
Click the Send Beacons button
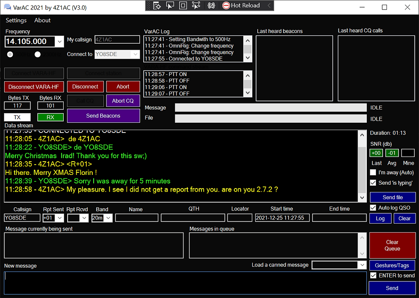click(x=103, y=116)
